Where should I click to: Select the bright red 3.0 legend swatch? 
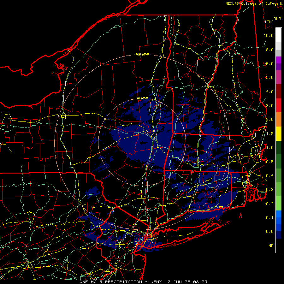[279, 105]
